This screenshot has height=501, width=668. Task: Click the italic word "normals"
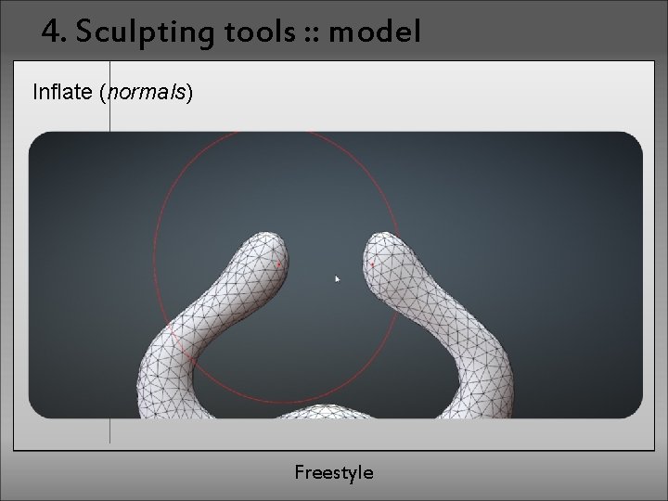pyautogui.click(x=147, y=93)
